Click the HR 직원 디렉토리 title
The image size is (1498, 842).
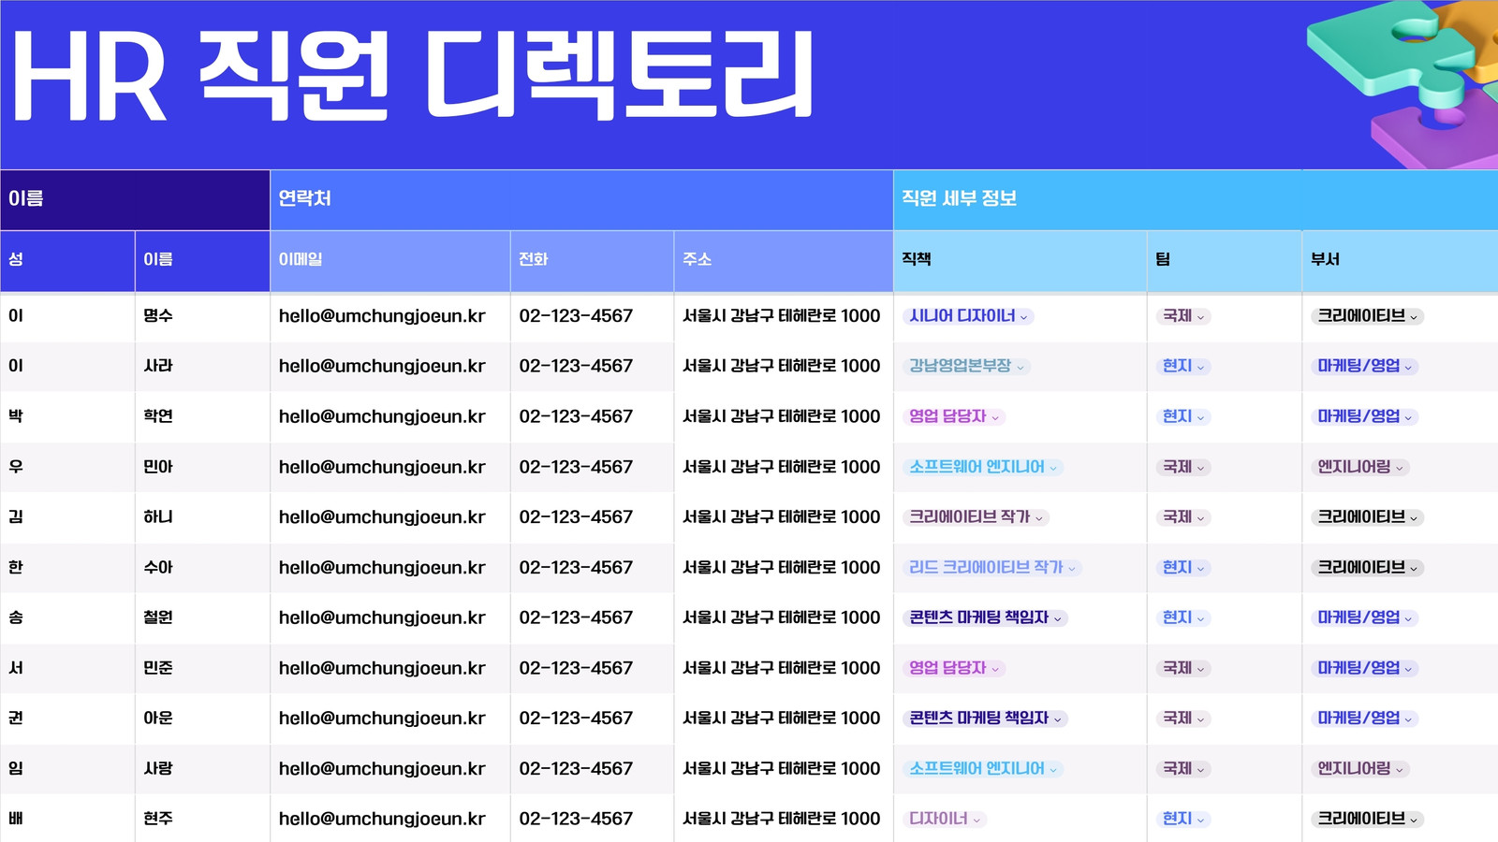click(412, 77)
